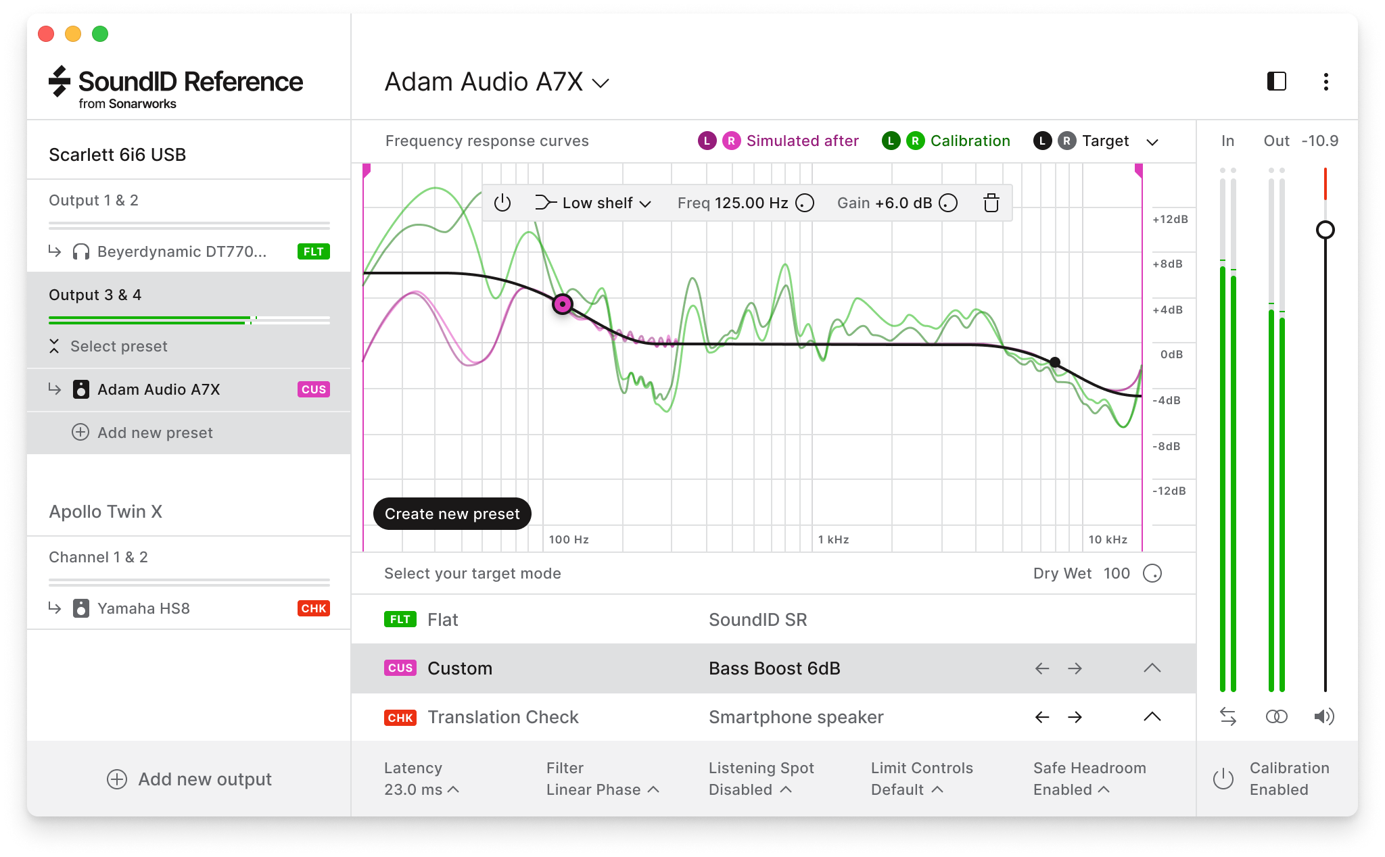Click the delete trash icon for EQ band

(x=990, y=203)
